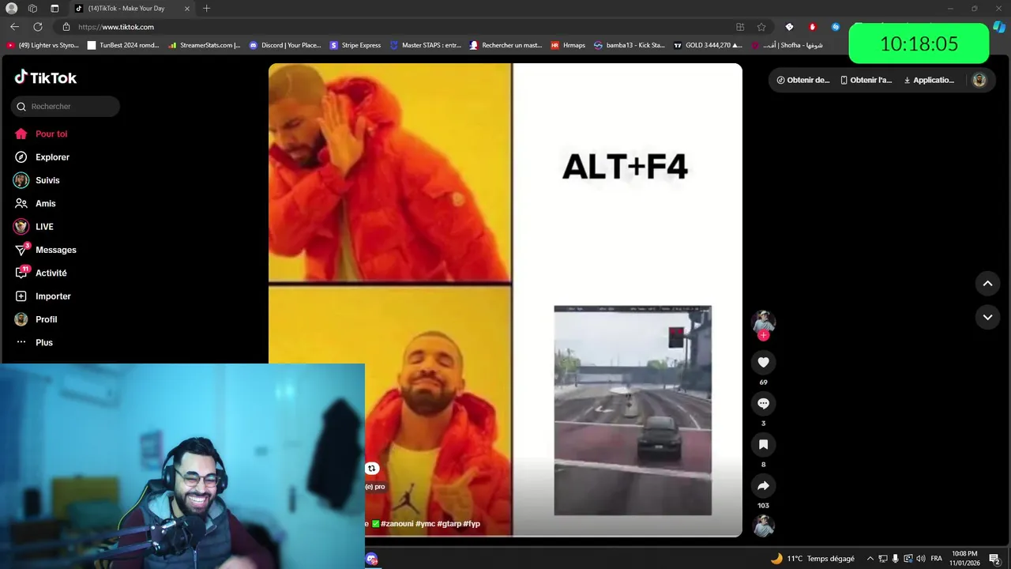Go to previous video with up chevron
This screenshot has height=569, width=1011.
987,284
